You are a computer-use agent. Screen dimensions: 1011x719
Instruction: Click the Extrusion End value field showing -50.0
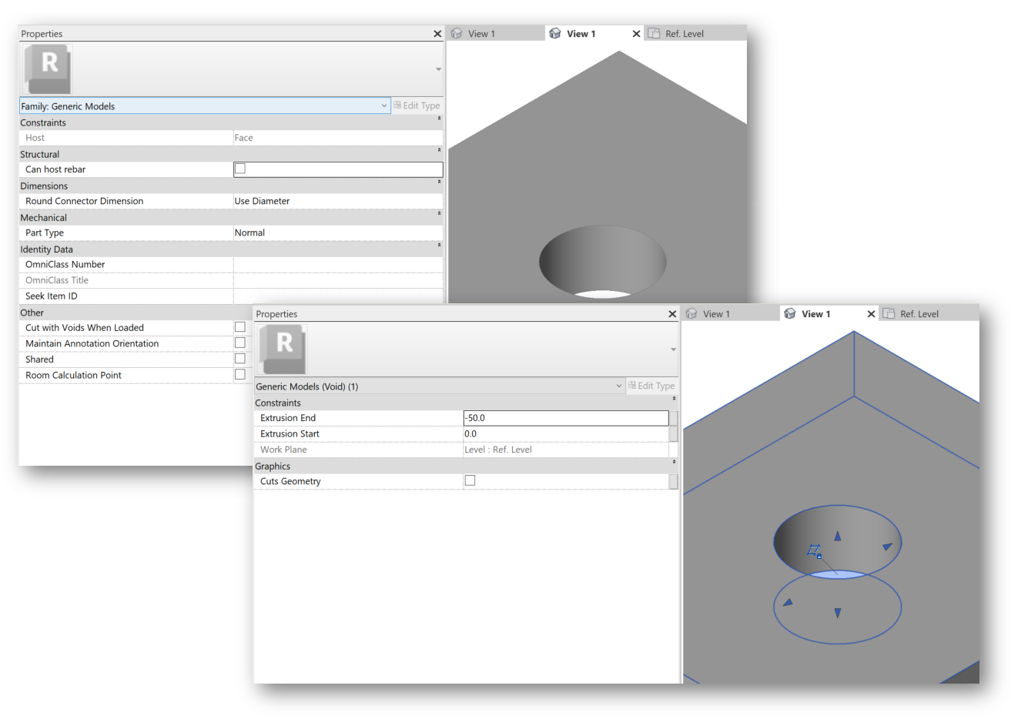pyautogui.click(x=566, y=417)
